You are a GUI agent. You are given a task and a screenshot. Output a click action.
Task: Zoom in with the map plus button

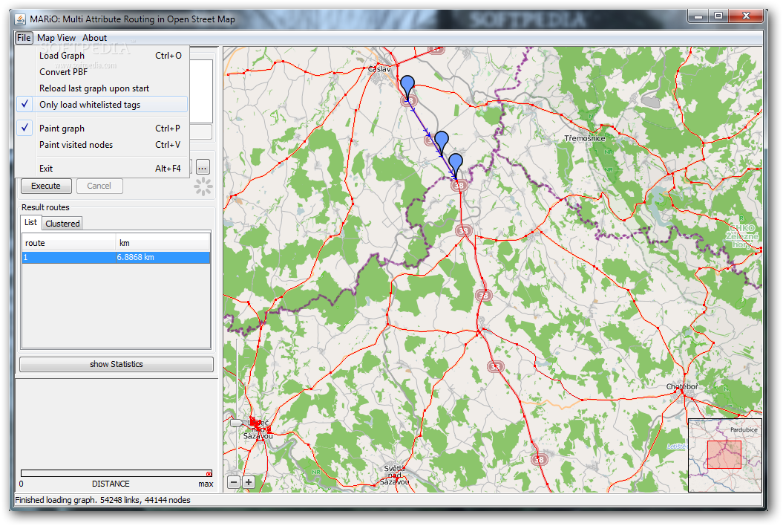pyautogui.click(x=249, y=482)
